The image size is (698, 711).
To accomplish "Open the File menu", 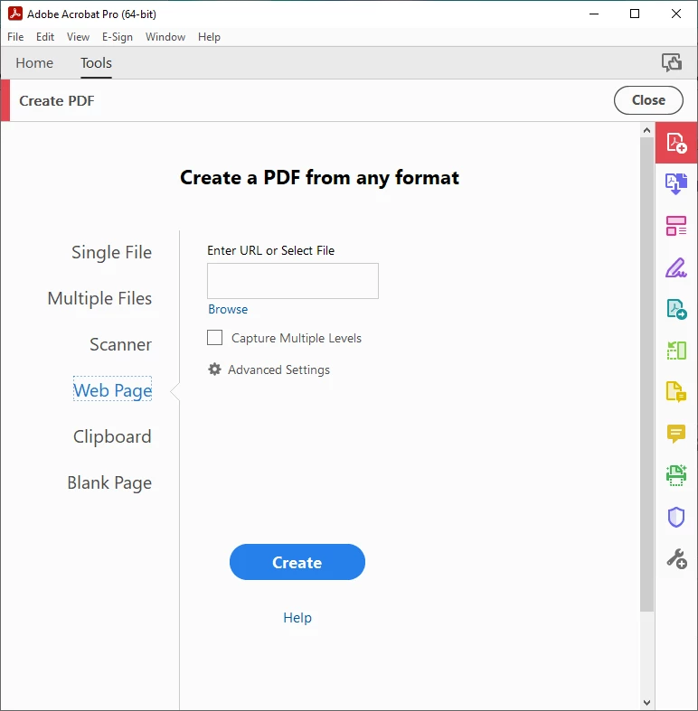I will pyautogui.click(x=15, y=37).
